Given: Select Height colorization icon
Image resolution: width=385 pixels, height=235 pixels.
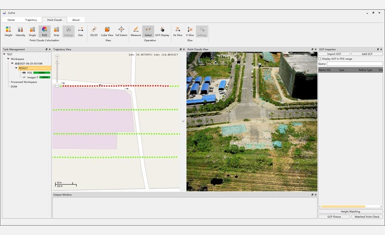Looking at the screenshot, I should tap(8, 29).
